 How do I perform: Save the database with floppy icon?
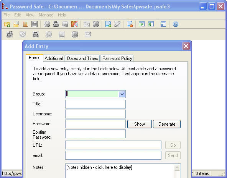click(x=35, y=24)
